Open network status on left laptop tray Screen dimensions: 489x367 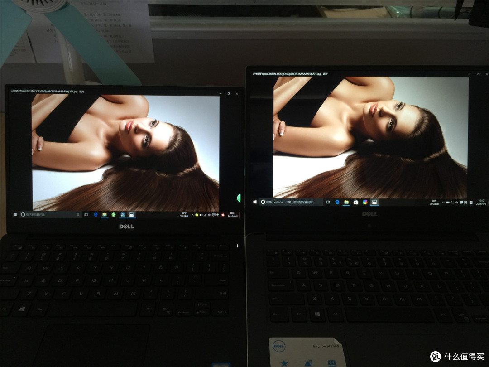pyautogui.click(x=206, y=215)
